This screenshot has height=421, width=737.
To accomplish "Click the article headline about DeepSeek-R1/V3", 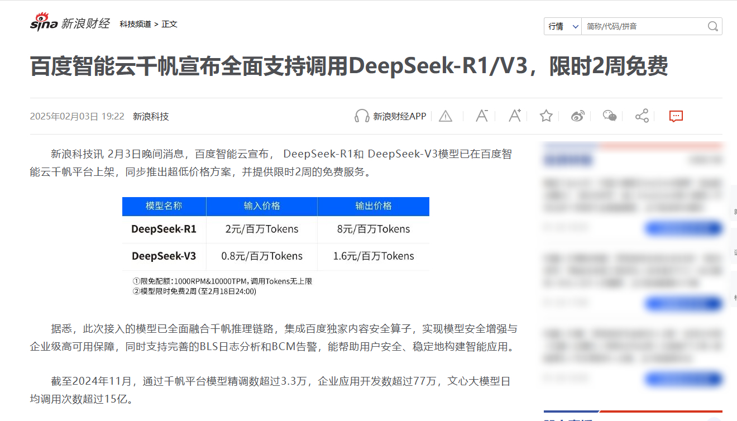I will pos(349,66).
